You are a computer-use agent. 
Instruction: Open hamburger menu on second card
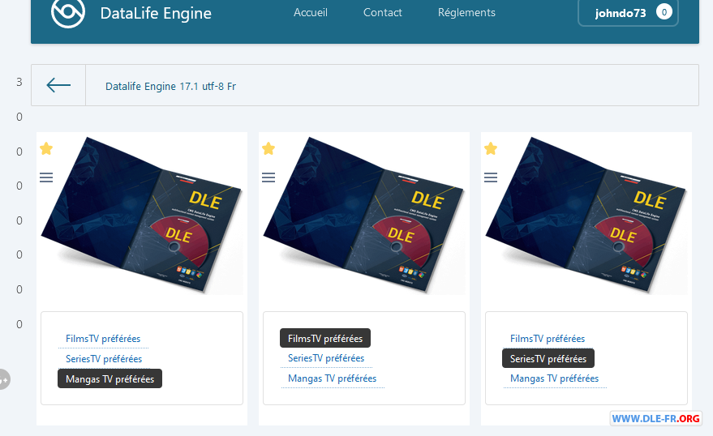pyautogui.click(x=268, y=177)
